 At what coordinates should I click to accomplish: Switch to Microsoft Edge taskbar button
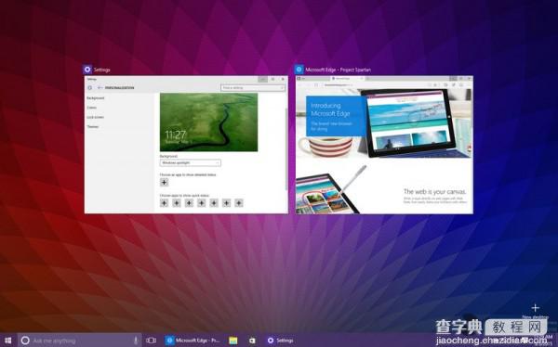pos(193,341)
